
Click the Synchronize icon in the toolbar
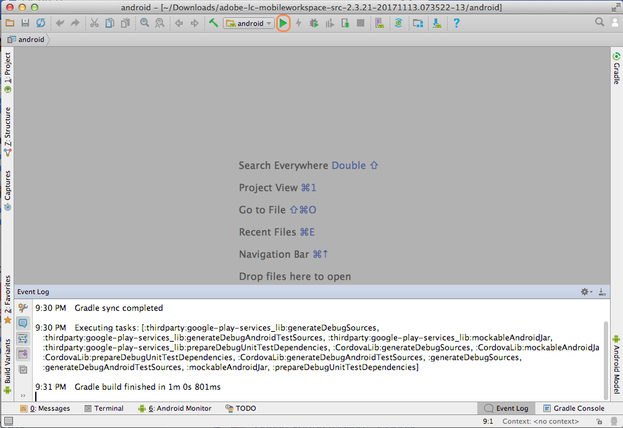(x=41, y=23)
